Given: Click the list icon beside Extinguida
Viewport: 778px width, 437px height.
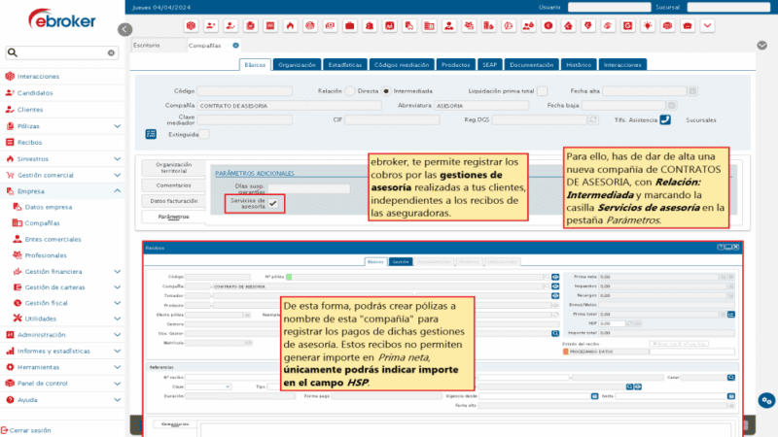Looking at the screenshot, I should [x=151, y=134].
